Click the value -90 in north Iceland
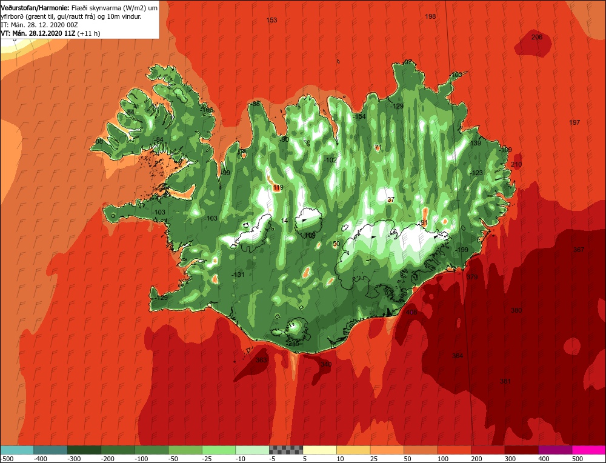 (x=284, y=139)
